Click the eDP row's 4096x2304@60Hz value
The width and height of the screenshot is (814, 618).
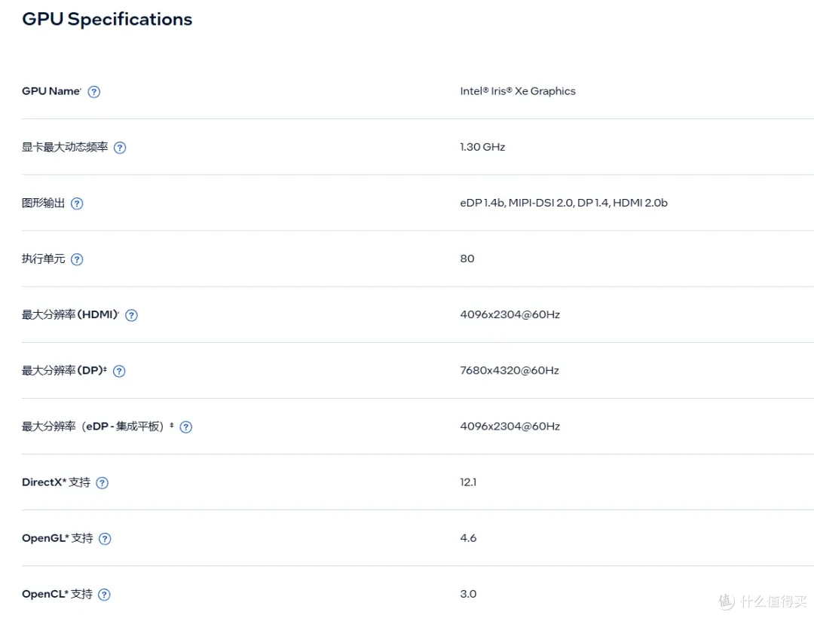pos(510,427)
